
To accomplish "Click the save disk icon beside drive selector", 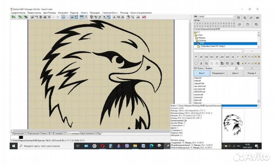I will coord(238,18).
